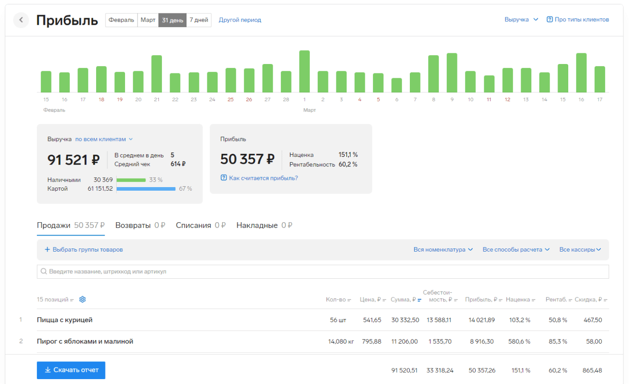Open the Пицца с курицей row
The image size is (631, 384).
pos(323,320)
